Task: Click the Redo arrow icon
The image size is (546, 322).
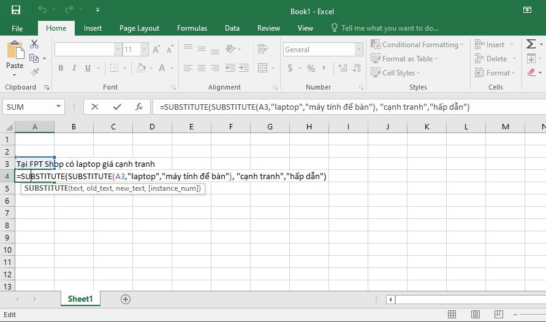Action: coord(69,10)
